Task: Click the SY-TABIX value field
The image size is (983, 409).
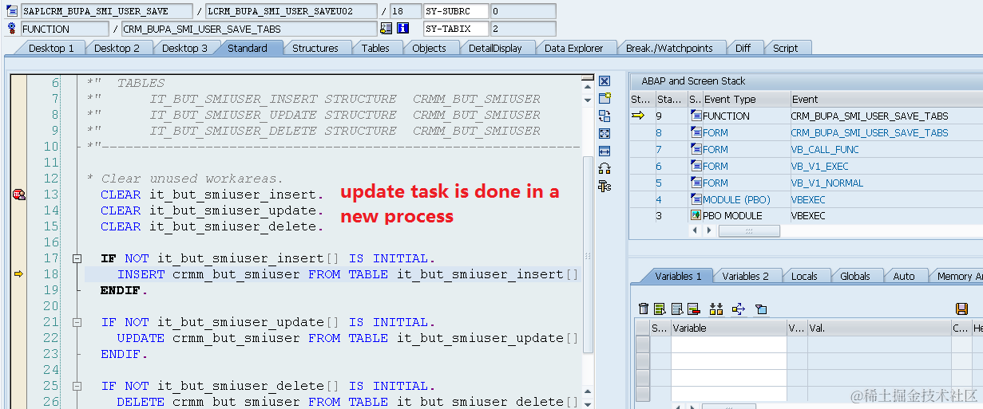Action: coord(522,29)
